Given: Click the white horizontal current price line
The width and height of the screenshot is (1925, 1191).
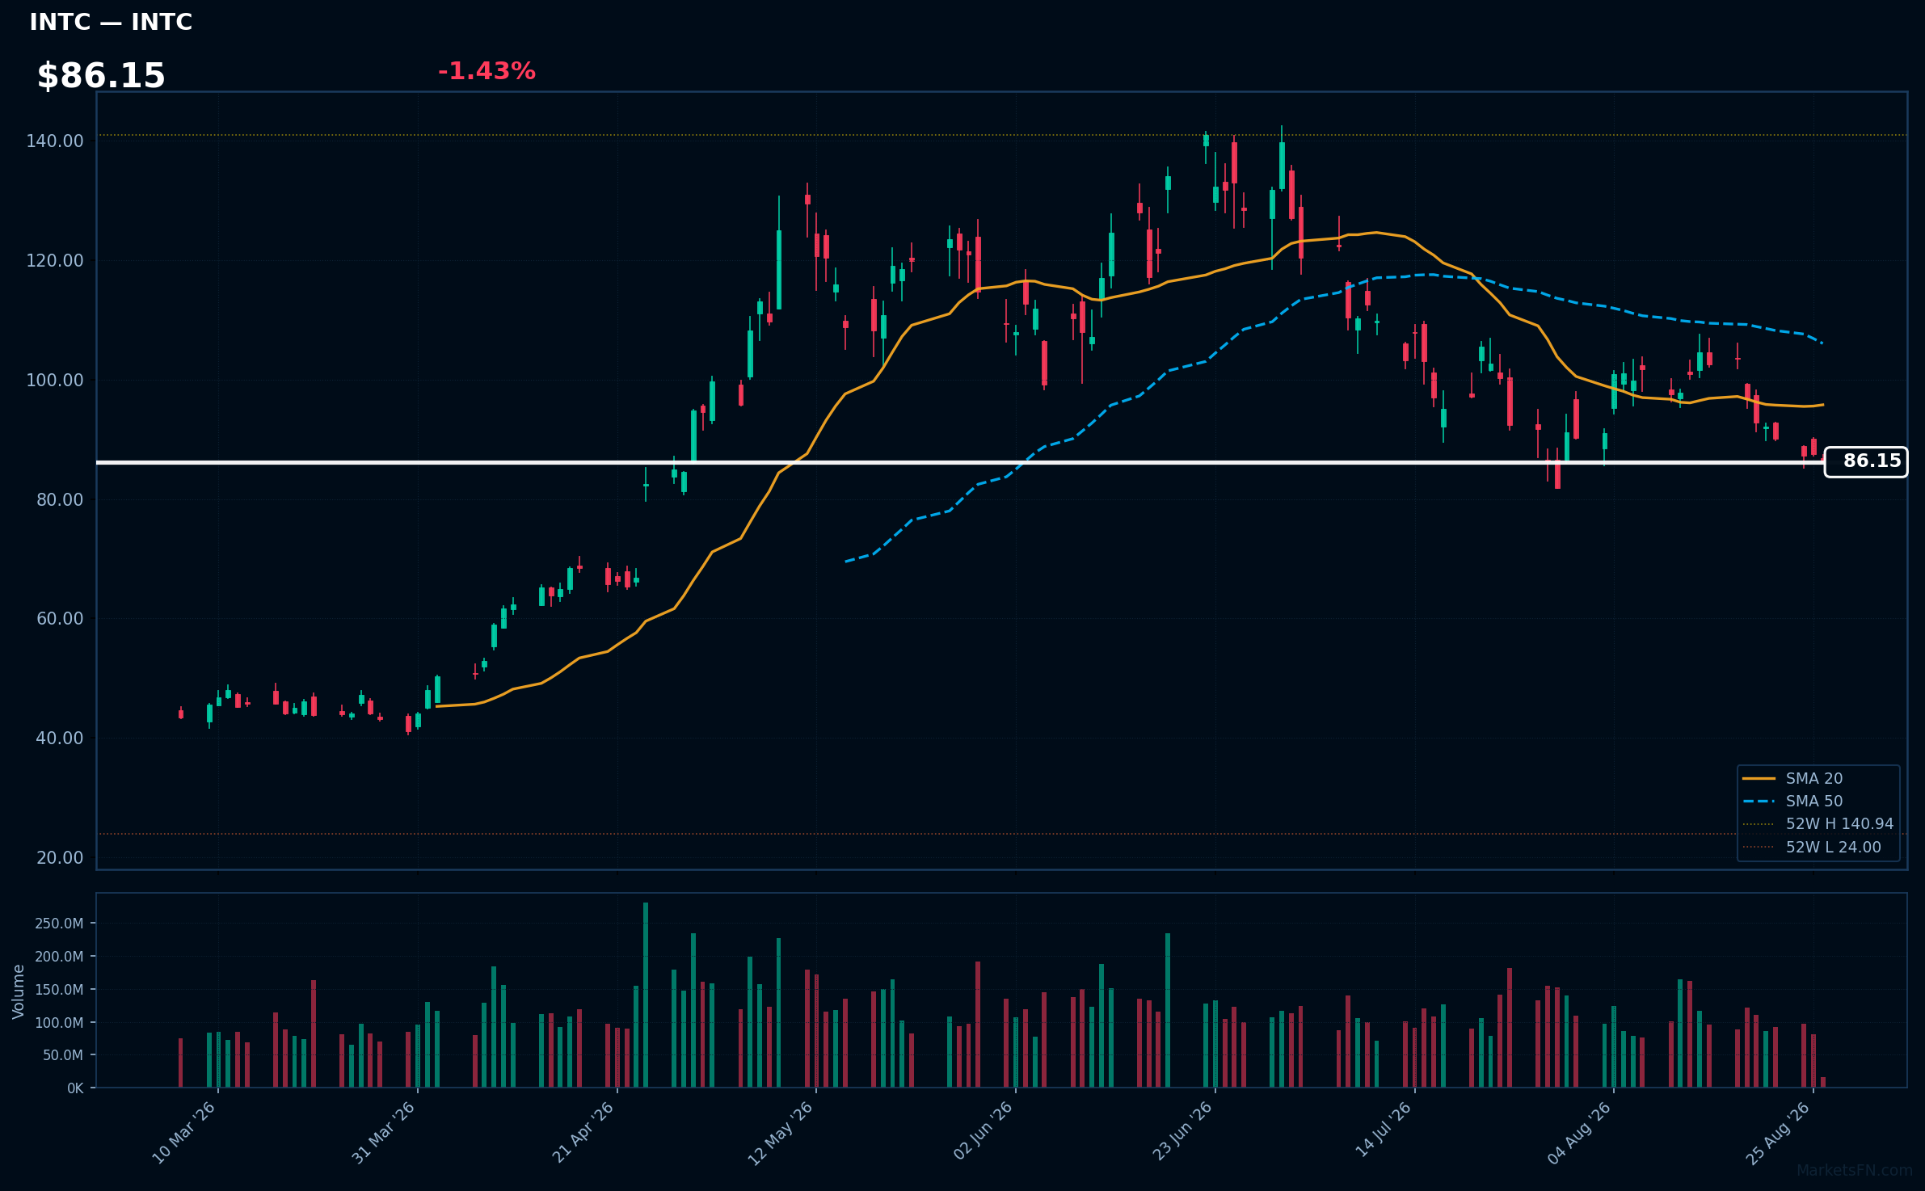Looking at the screenshot, I should pyautogui.click(x=960, y=462).
